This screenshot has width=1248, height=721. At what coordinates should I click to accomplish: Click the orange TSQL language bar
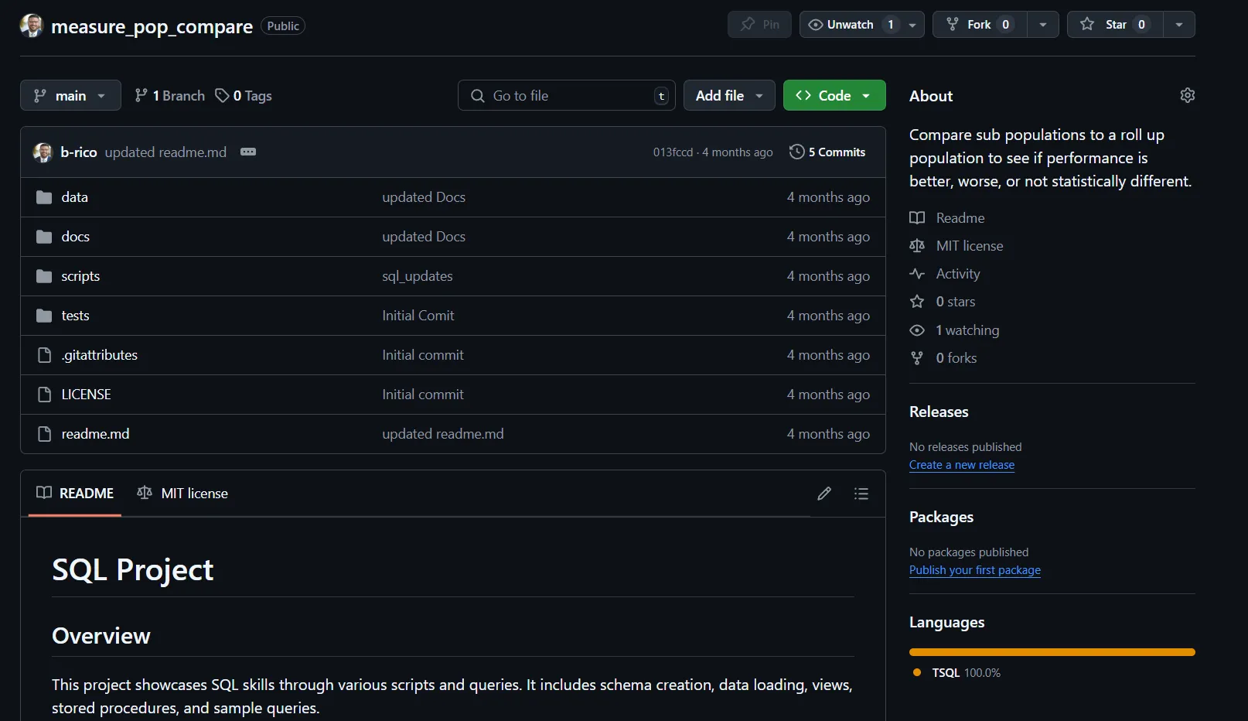pos(1052,652)
